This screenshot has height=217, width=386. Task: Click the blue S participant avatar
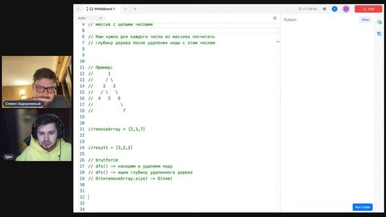point(334,9)
